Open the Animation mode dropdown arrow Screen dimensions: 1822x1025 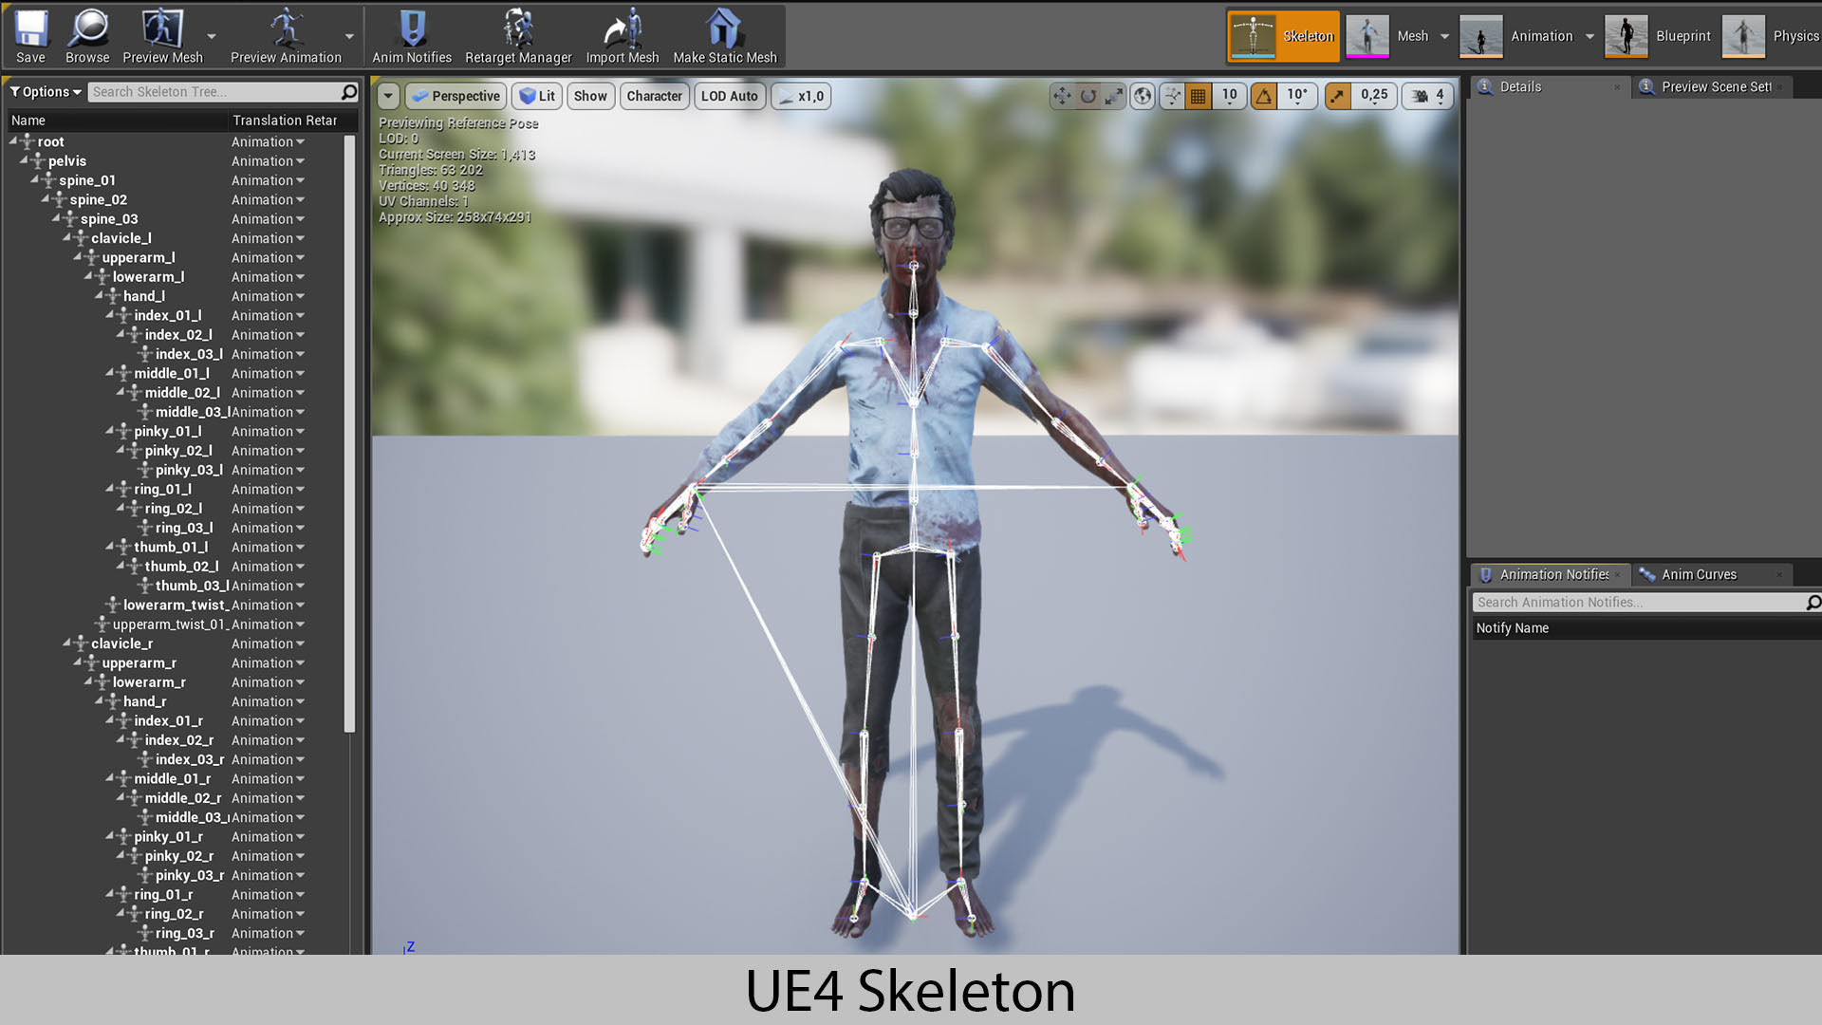[1590, 36]
